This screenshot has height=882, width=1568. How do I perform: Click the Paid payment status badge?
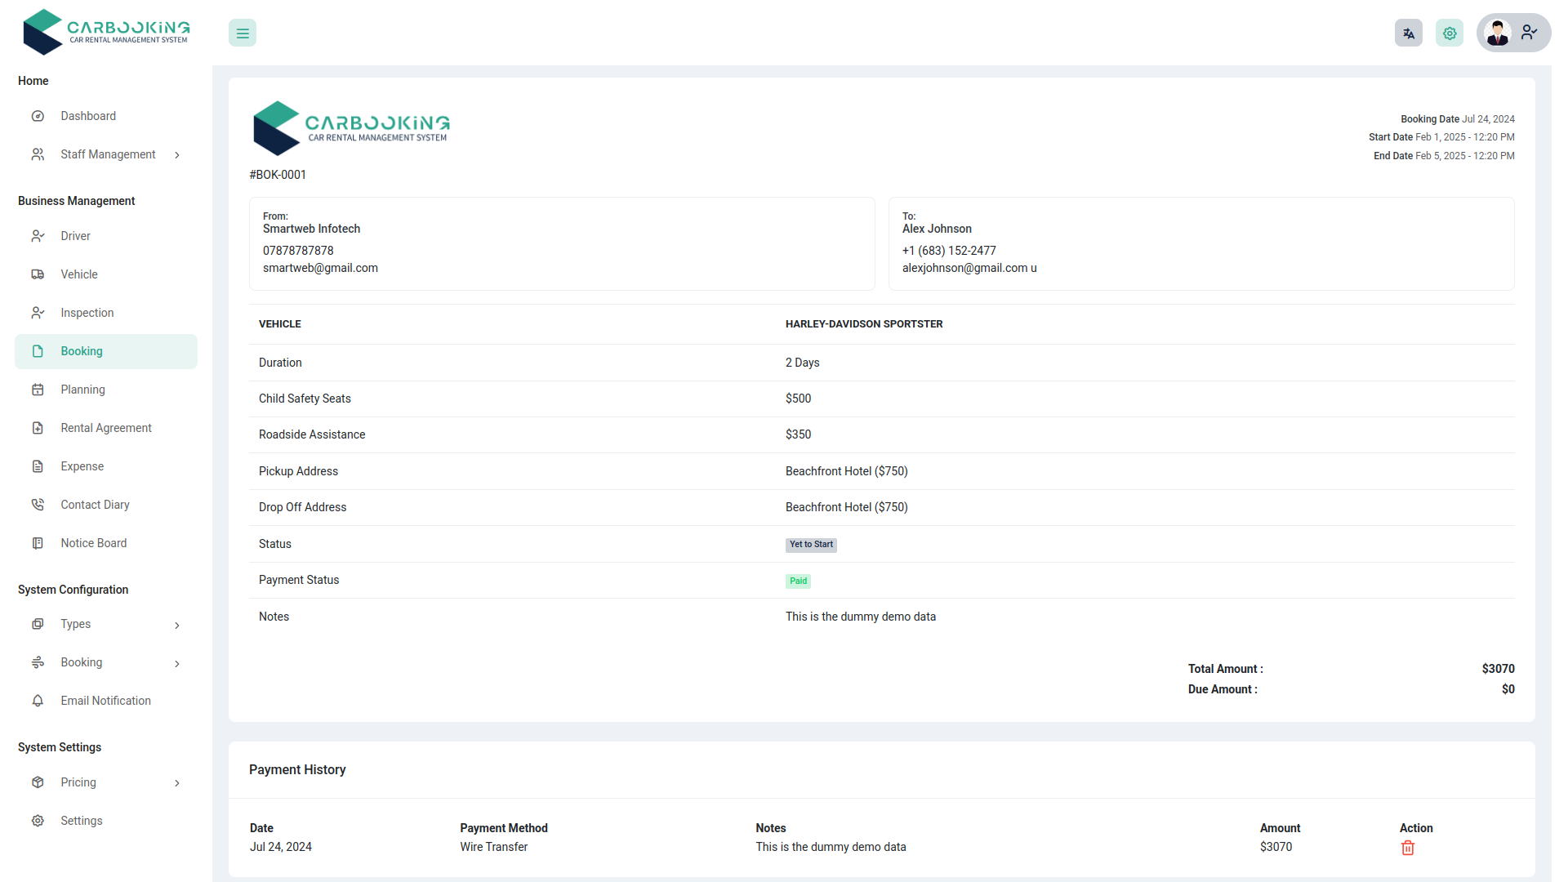click(798, 581)
